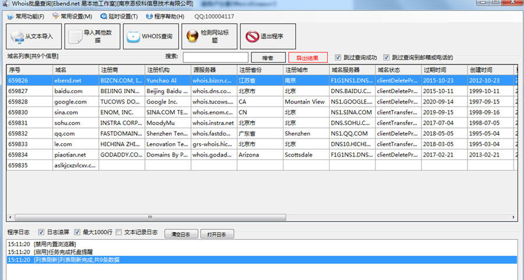This screenshot has height=280, width=524.
Task: Click the icon beside 常用设置(M) menu
Action: (x=55, y=16)
